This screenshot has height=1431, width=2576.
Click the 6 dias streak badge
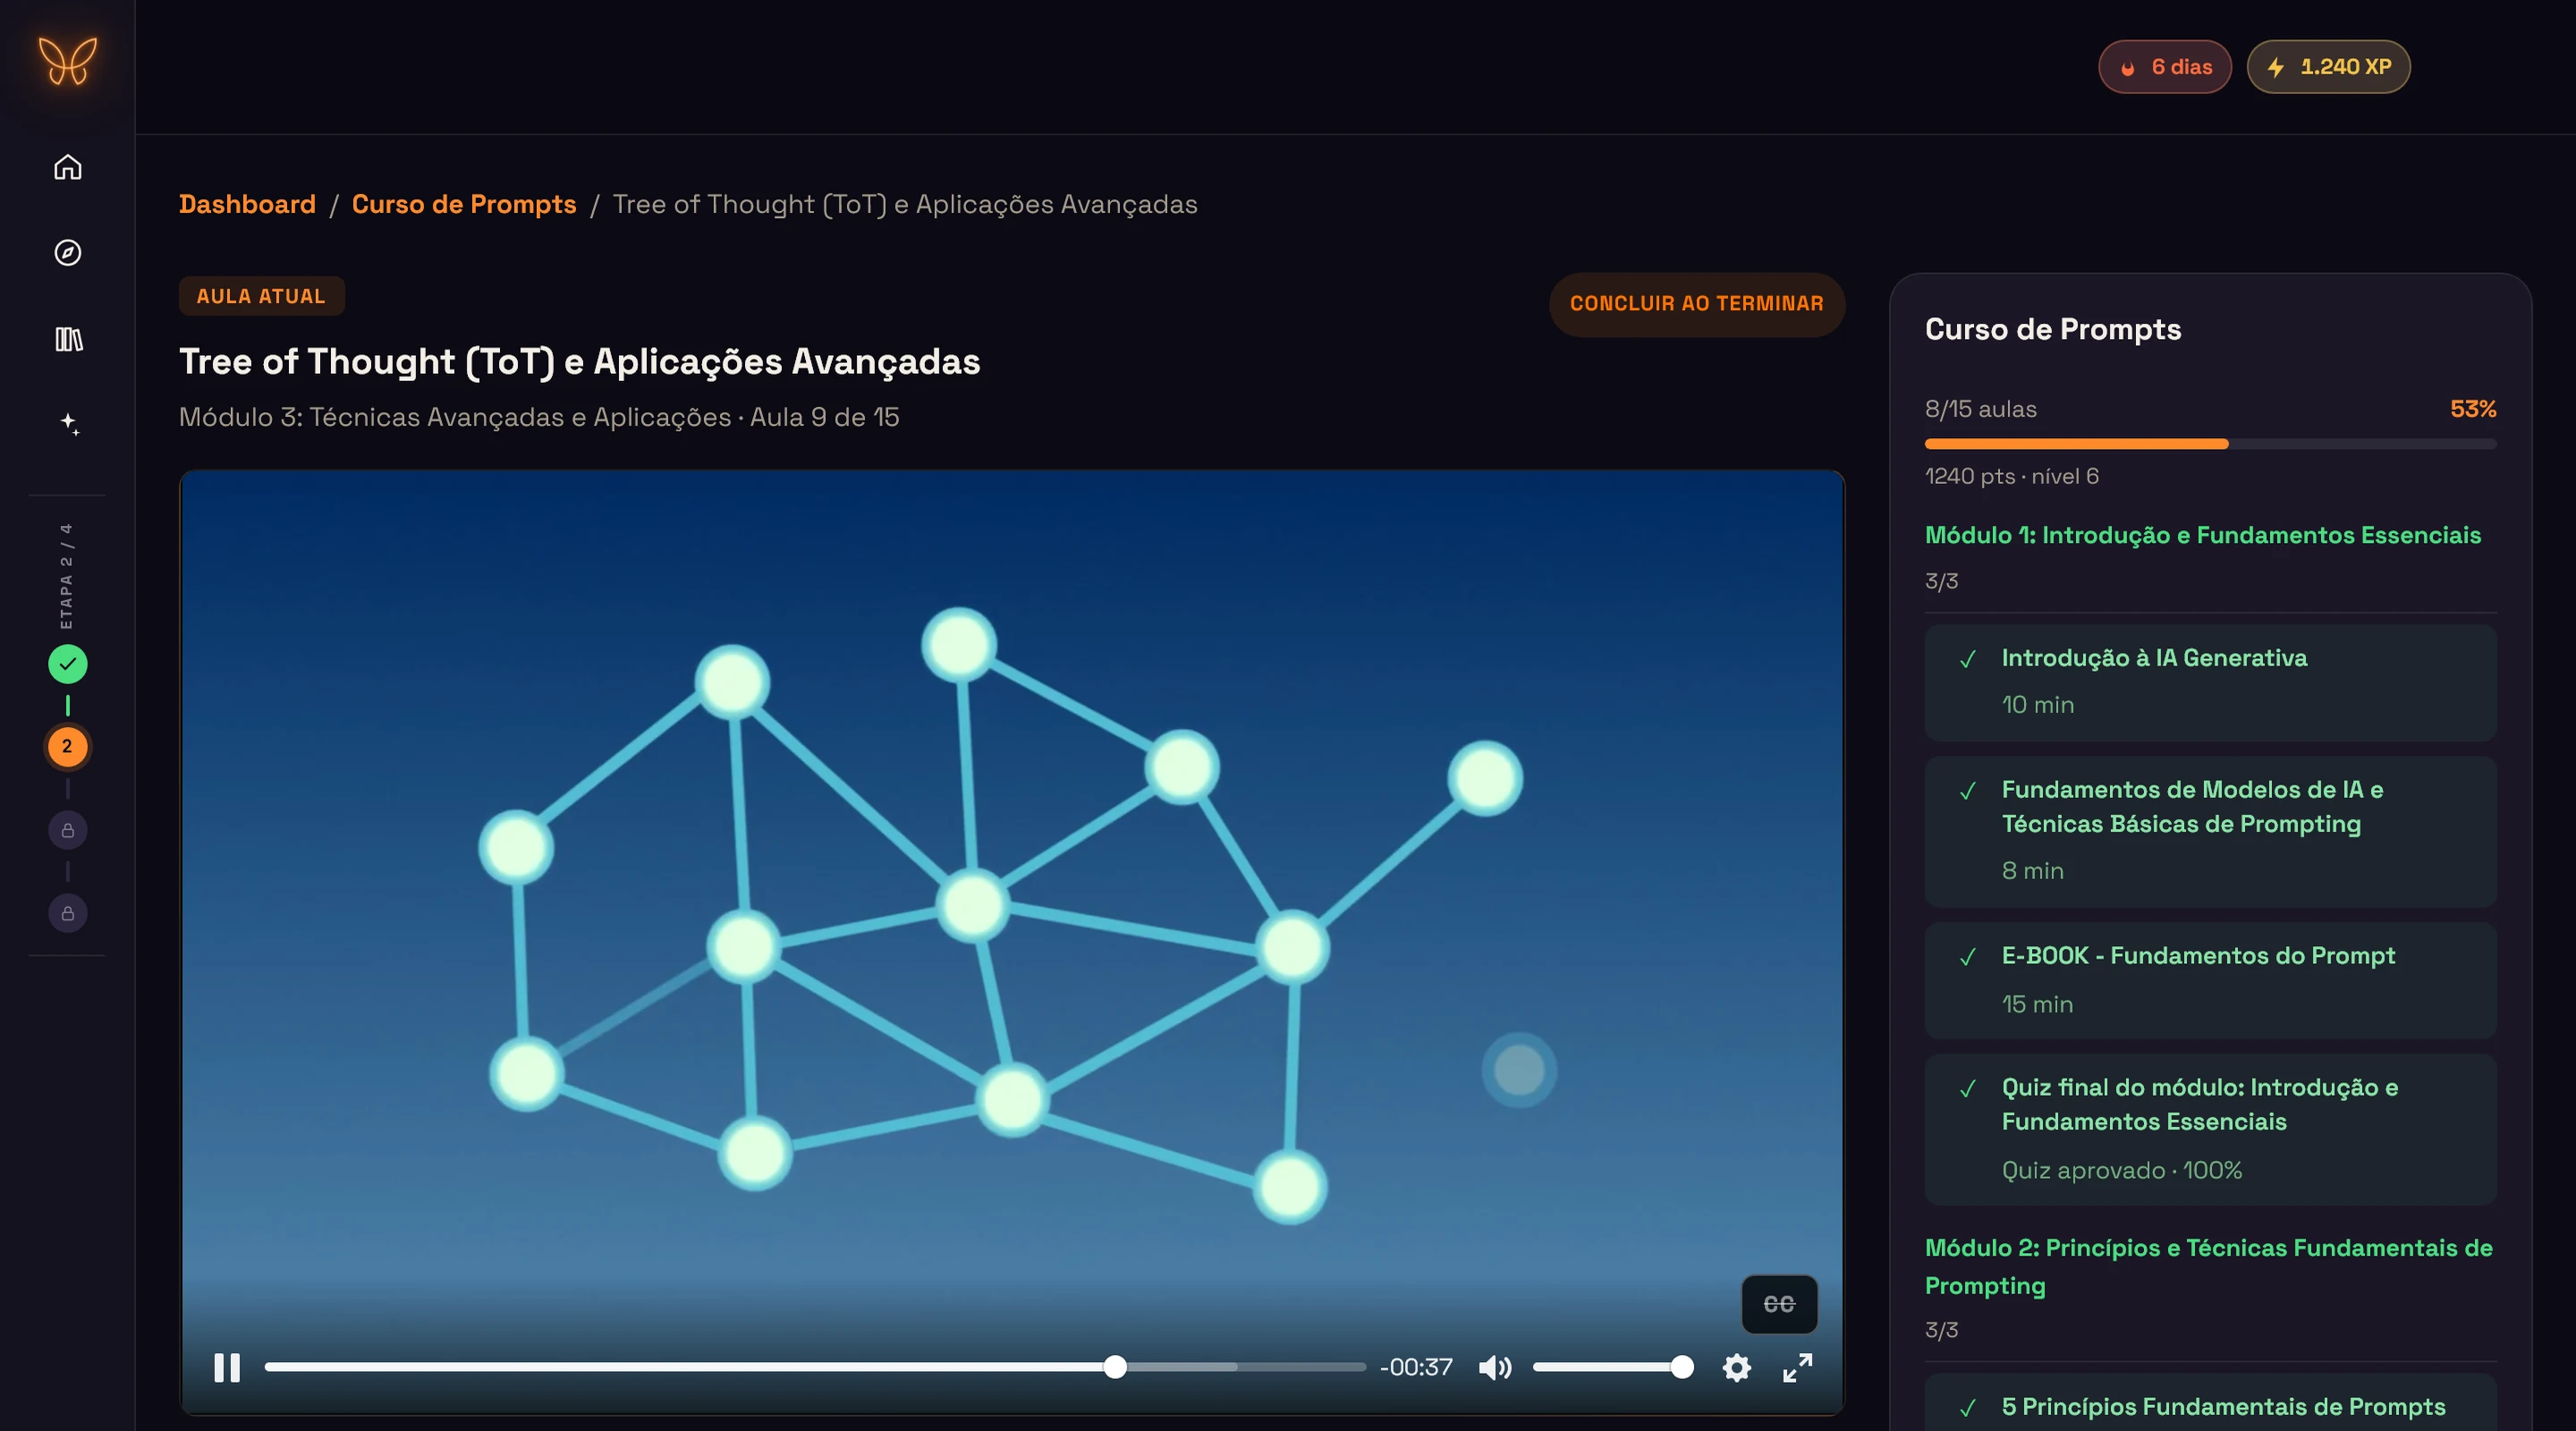click(2165, 67)
